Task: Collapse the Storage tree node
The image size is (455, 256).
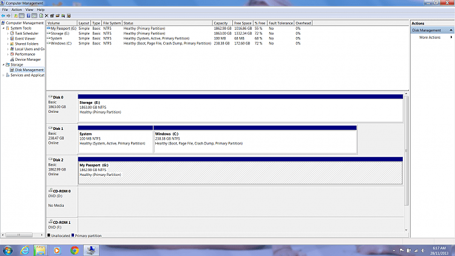Action: click(x=4, y=65)
